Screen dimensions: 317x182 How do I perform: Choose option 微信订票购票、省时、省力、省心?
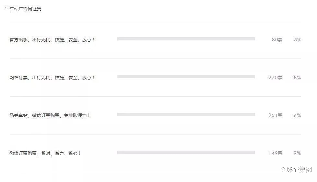pyautogui.click(x=45, y=153)
